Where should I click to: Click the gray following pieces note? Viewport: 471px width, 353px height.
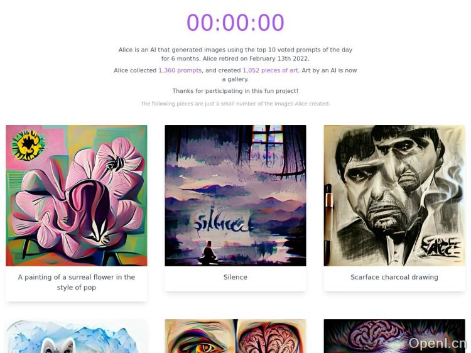(235, 104)
